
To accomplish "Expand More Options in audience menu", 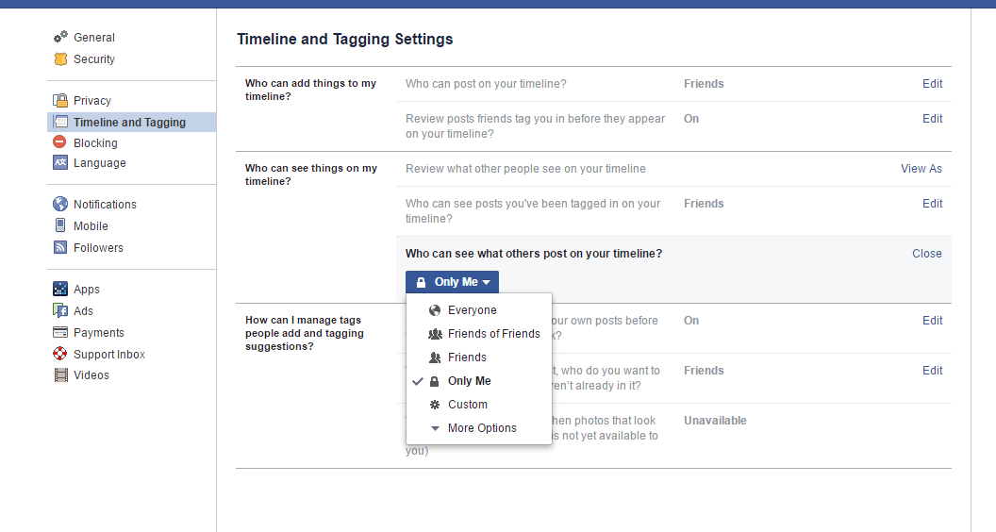I will coord(481,428).
